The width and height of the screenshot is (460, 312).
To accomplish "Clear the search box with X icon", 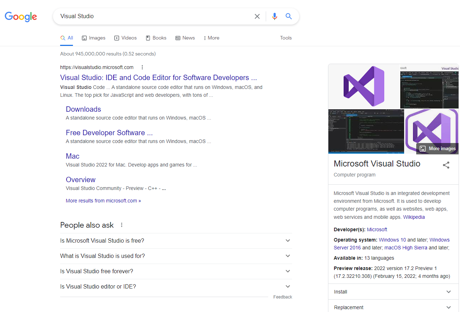I will (x=257, y=16).
